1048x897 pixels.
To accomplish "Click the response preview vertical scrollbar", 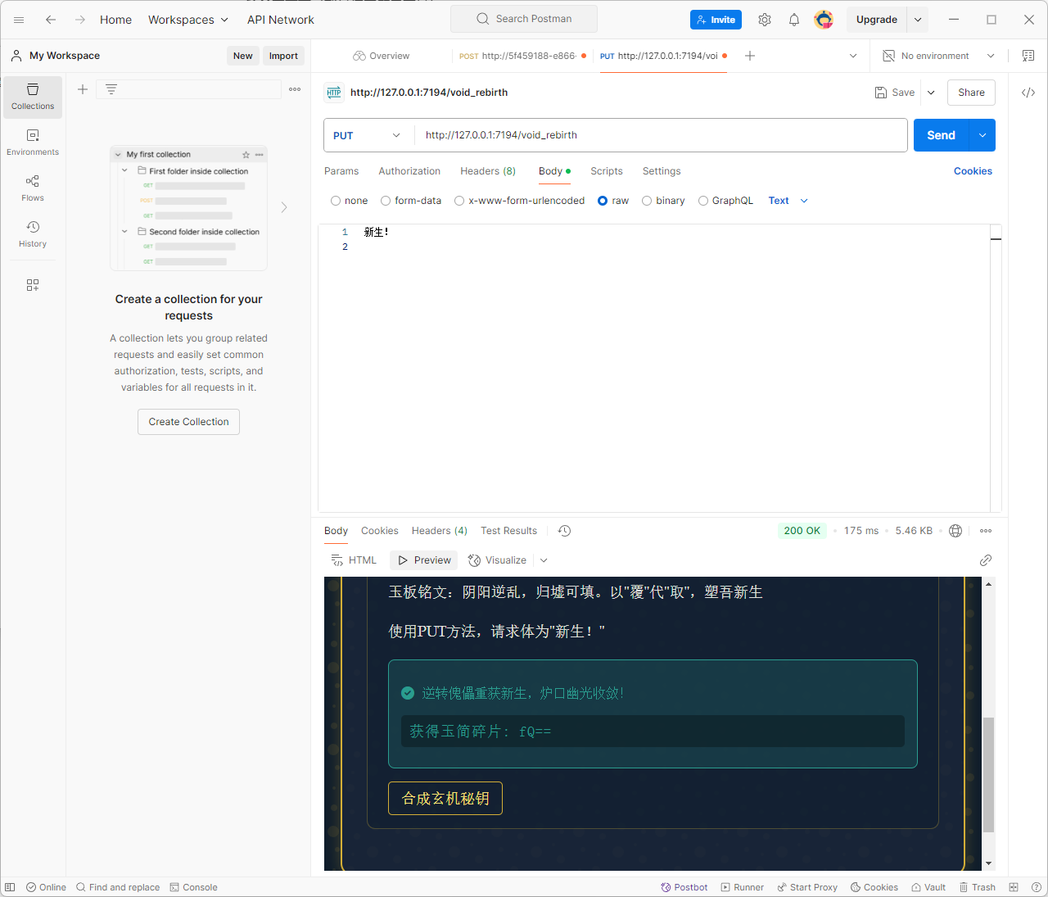I will pyautogui.click(x=988, y=773).
